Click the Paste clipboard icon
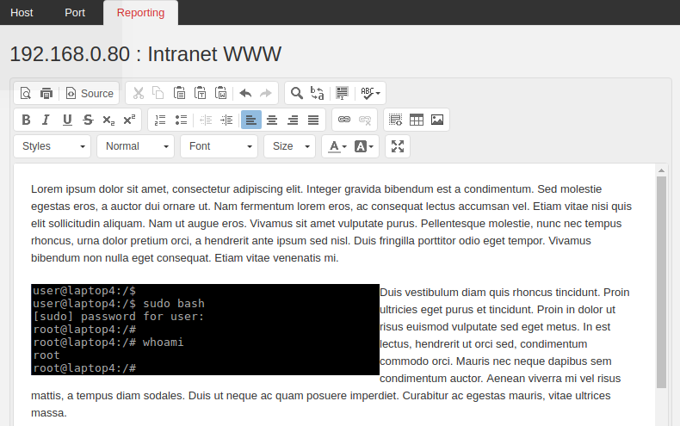Viewport: 680px width, 426px height. click(179, 93)
